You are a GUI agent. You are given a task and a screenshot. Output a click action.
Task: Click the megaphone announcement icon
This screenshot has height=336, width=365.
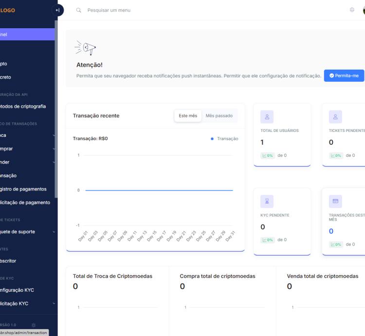86,48
